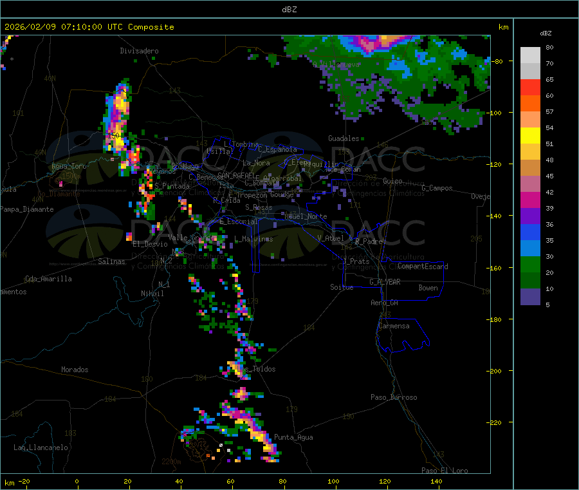Image resolution: width=579 pixels, height=490 pixels.
Task: Click the V_Atuel map label
Action: 331,238
